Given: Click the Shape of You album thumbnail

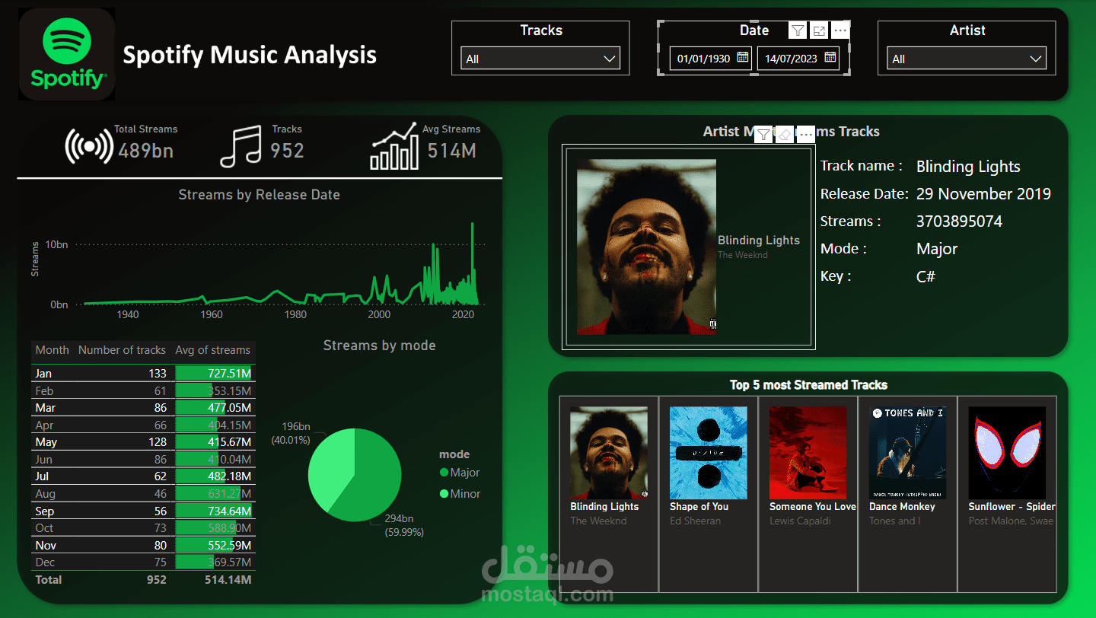Looking at the screenshot, I should click(708, 452).
